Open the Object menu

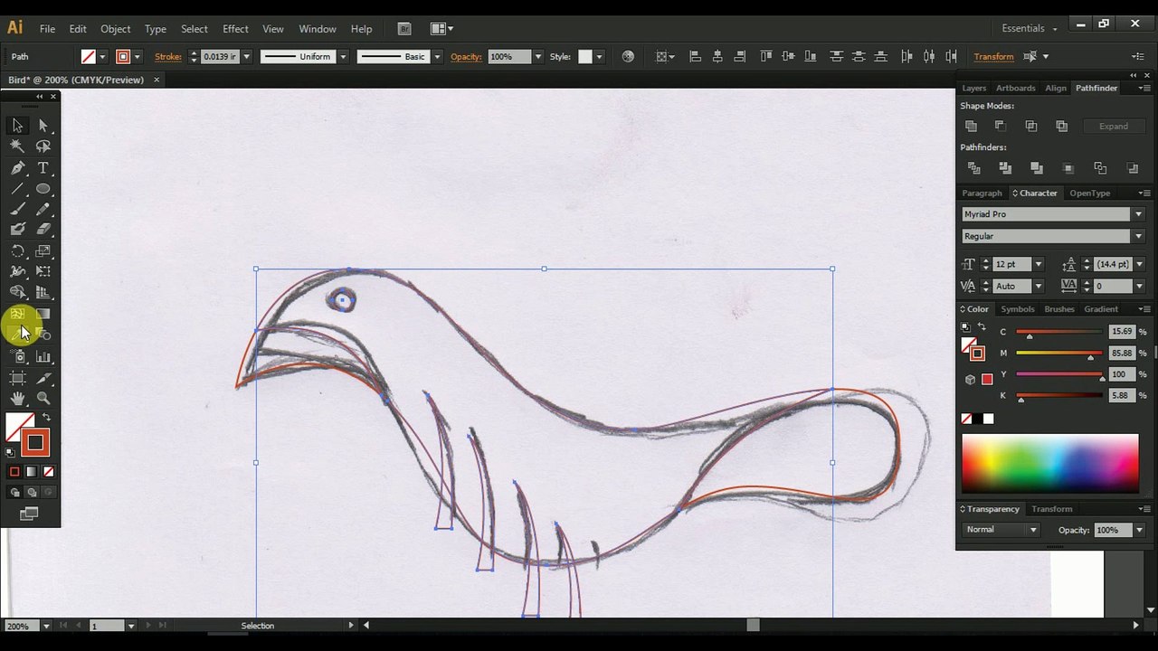(115, 29)
